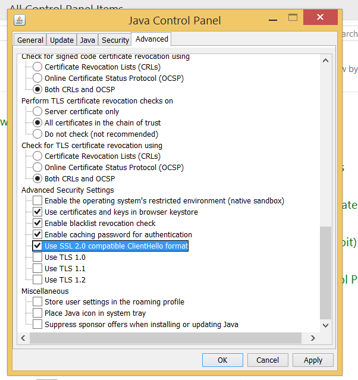358x380 pixels.
Task: Toggle Enable blacklist revocation check
Action: 37,223
